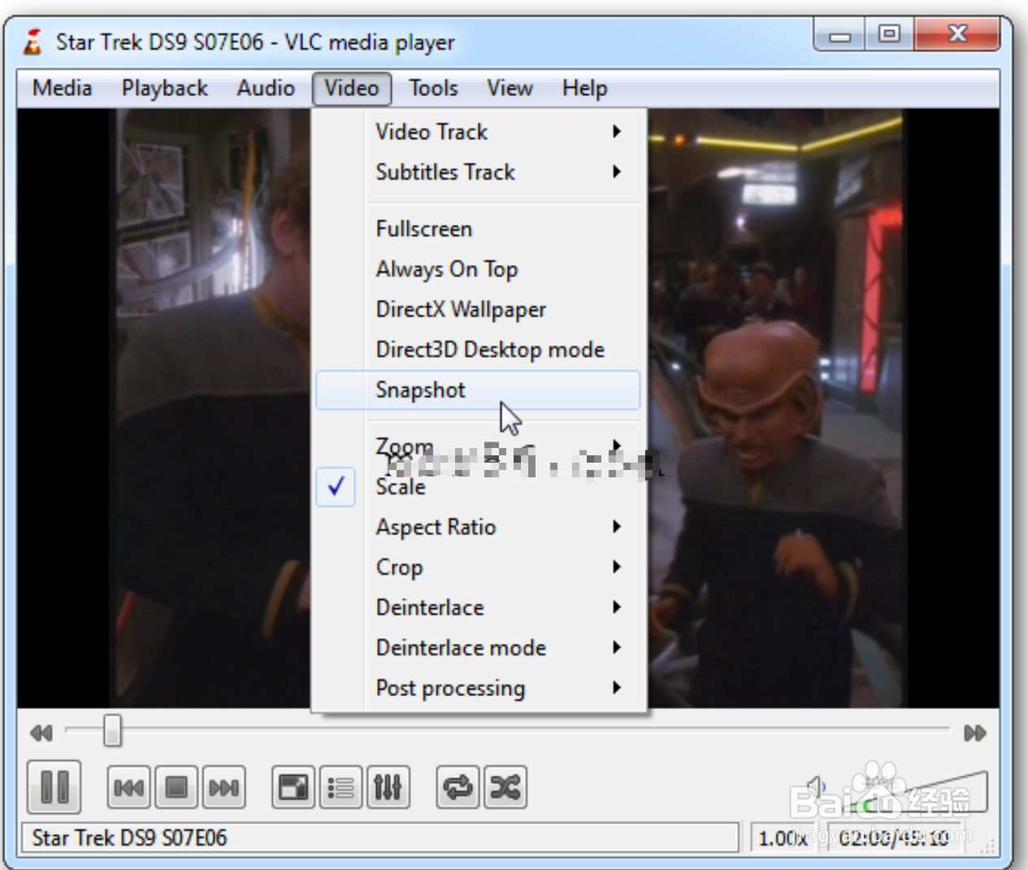Expand the Subtitles Track submenu
The height and width of the screenshot is (870, 1028).
click(478, 172)
